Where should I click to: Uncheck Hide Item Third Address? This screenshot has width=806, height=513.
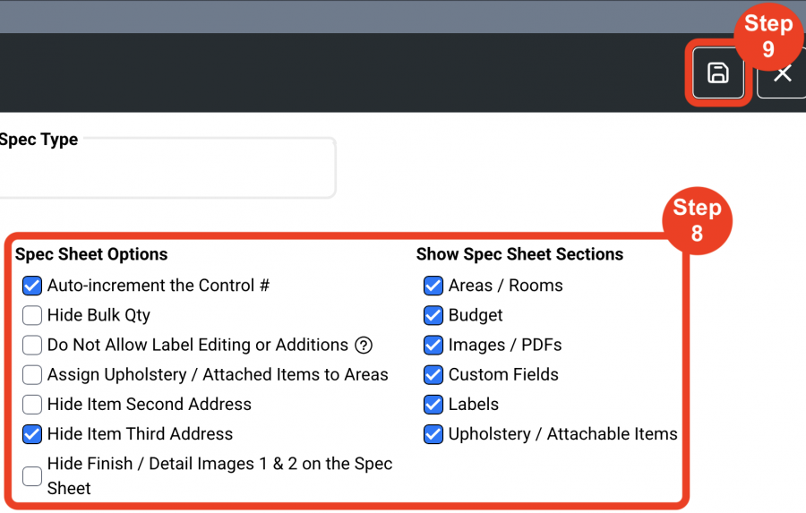(32, 434)
